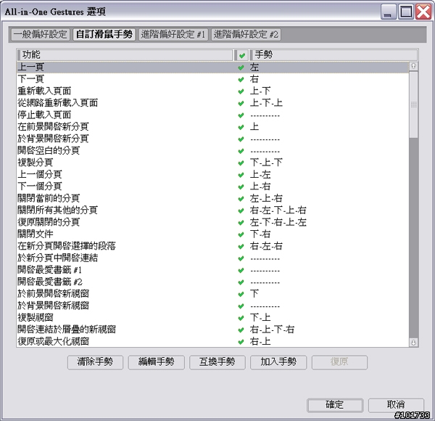435x421 pixels.
Task: Click the 手勢 column header
Action: pos(333,54)
